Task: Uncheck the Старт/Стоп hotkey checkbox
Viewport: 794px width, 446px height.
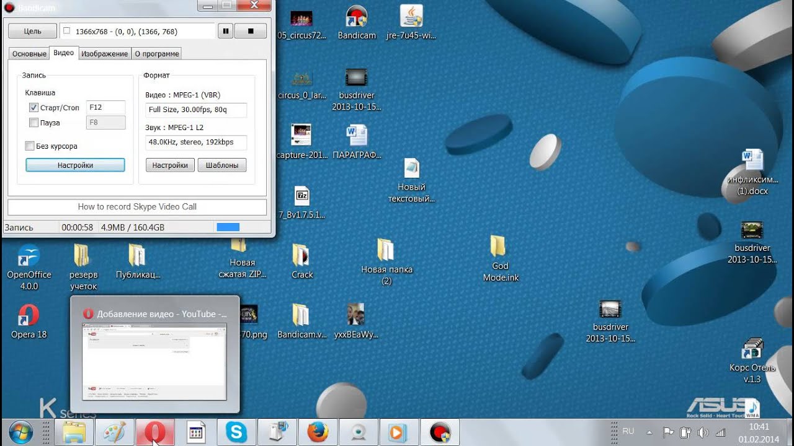Action: click(33, 108)
